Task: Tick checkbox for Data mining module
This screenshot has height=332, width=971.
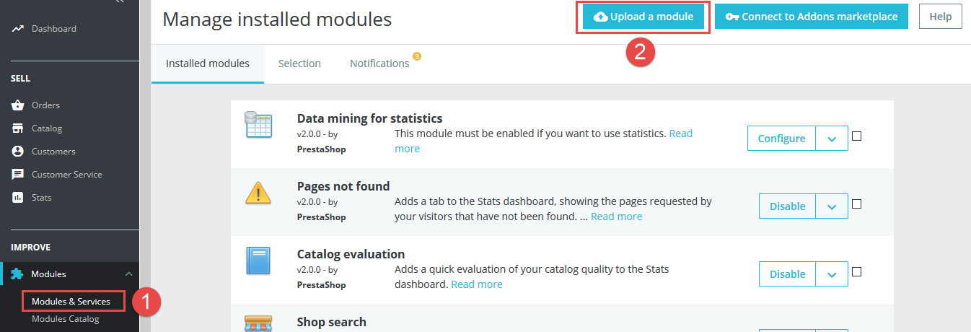Action: pos(857,136)
